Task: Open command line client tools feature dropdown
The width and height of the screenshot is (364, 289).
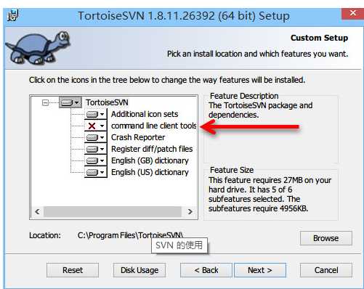Action: click(96, 126)
